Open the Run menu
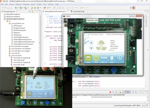The width and height of the screenshot is (150, 108). [x=45, y=4]
